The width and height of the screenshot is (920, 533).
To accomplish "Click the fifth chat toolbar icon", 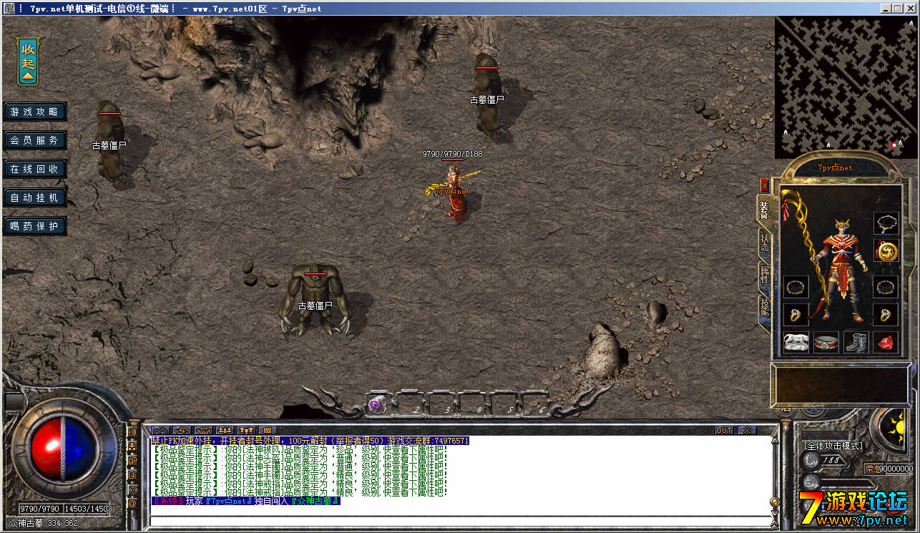I will (x=246, y=430).
